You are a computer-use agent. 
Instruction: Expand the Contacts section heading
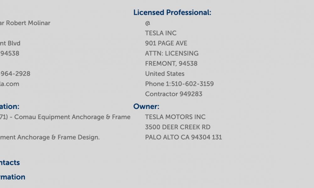click(x=10, y=163)
